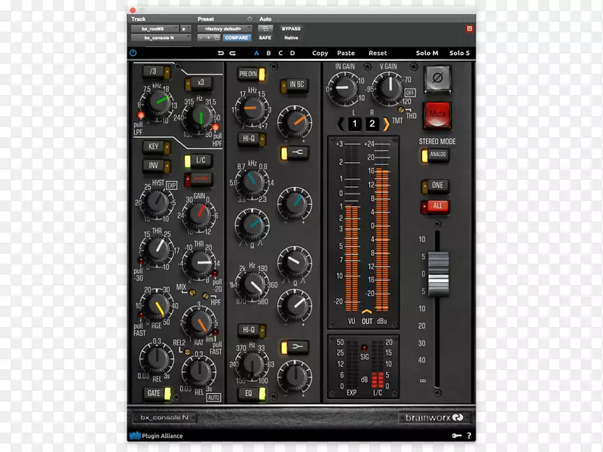Click the key license icon
Image resolution: width=603 pixels, height=452 pixels.
(456, 435)
